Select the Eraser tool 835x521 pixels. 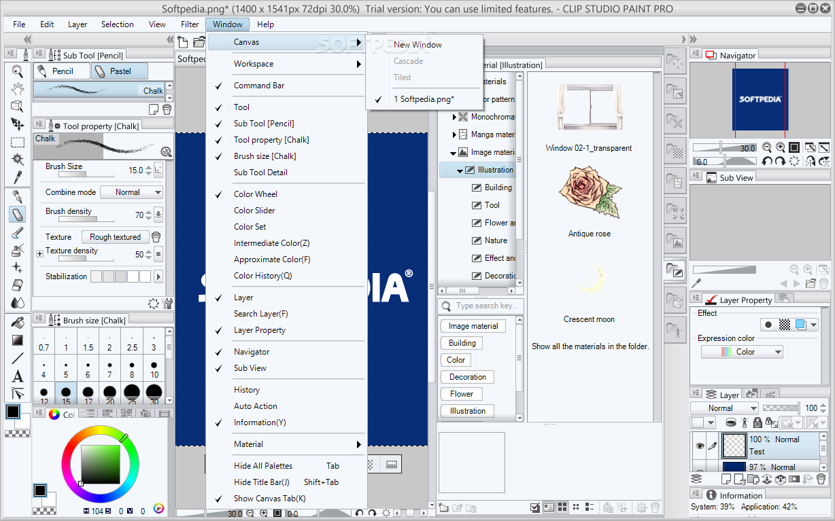click(x=18, y=285)
